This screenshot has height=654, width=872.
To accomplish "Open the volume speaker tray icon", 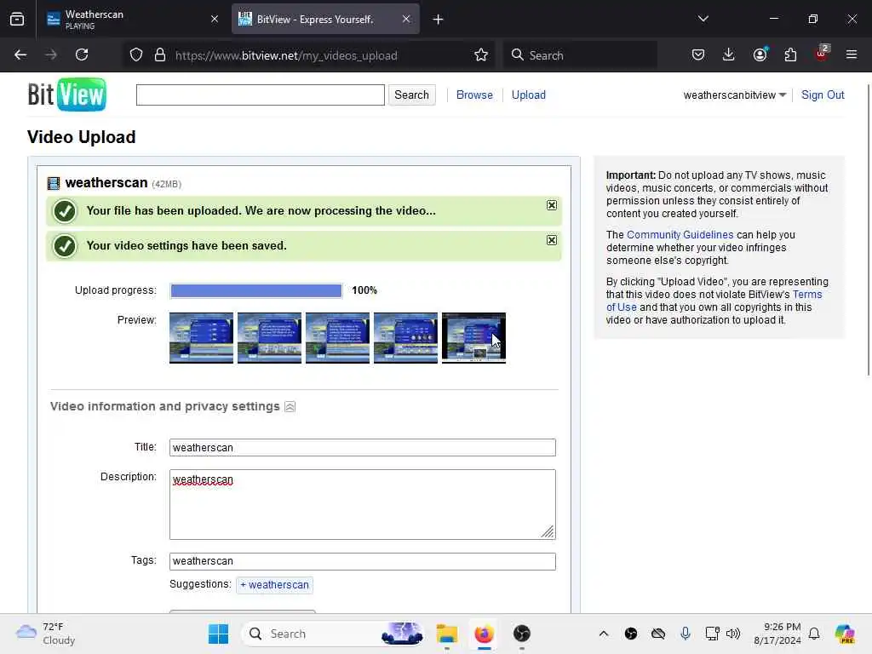I will pos(733,634).
